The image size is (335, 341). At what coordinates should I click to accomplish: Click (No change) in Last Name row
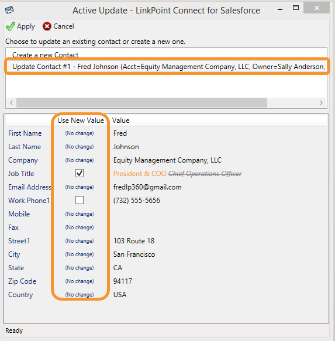(x=80, y=147)
